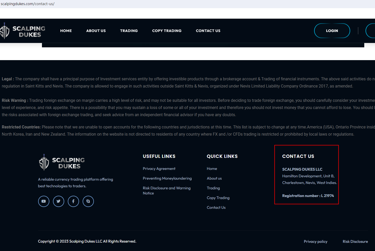Click the 'Risk Warning :' paragraph label
Screen dimensions: 375x251
(15, 101)
